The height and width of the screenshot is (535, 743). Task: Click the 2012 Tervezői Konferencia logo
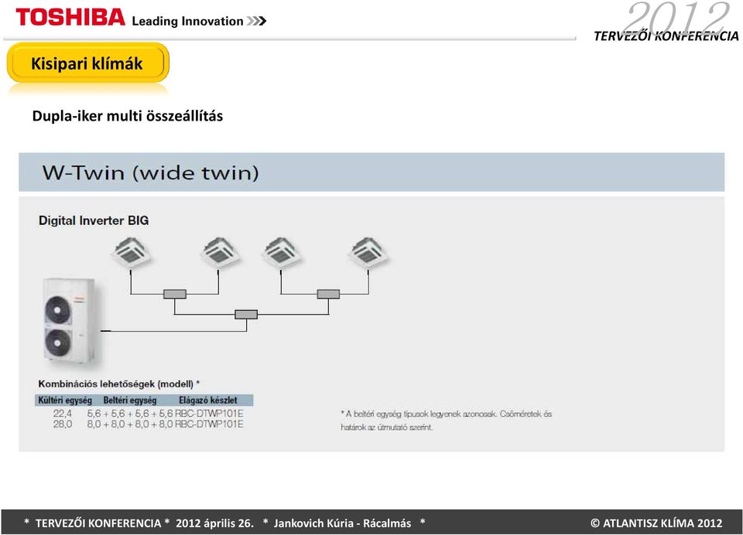(x=666, y=22)
